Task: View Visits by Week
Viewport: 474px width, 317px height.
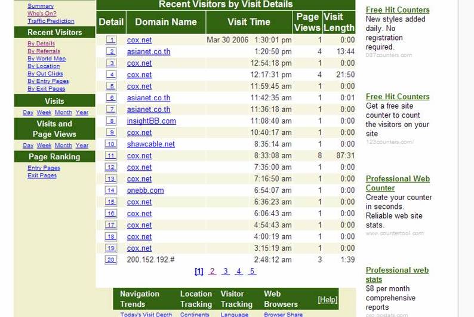Action: click(x=44, y=112)
